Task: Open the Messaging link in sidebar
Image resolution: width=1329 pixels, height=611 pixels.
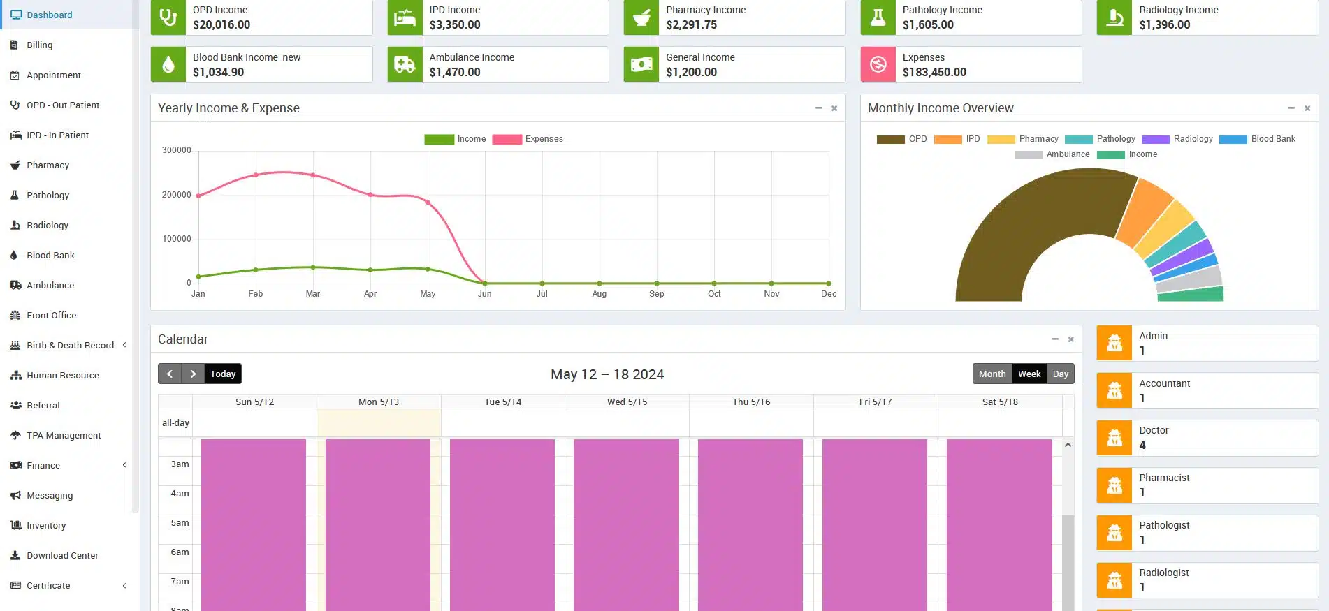Action: pos(50,495)
